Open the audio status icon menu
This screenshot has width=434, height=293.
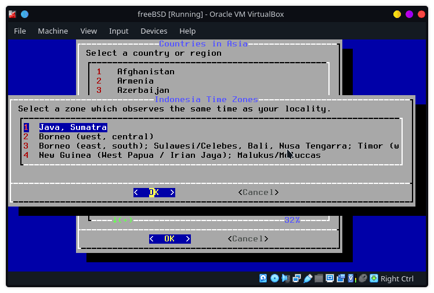[285, 278]
